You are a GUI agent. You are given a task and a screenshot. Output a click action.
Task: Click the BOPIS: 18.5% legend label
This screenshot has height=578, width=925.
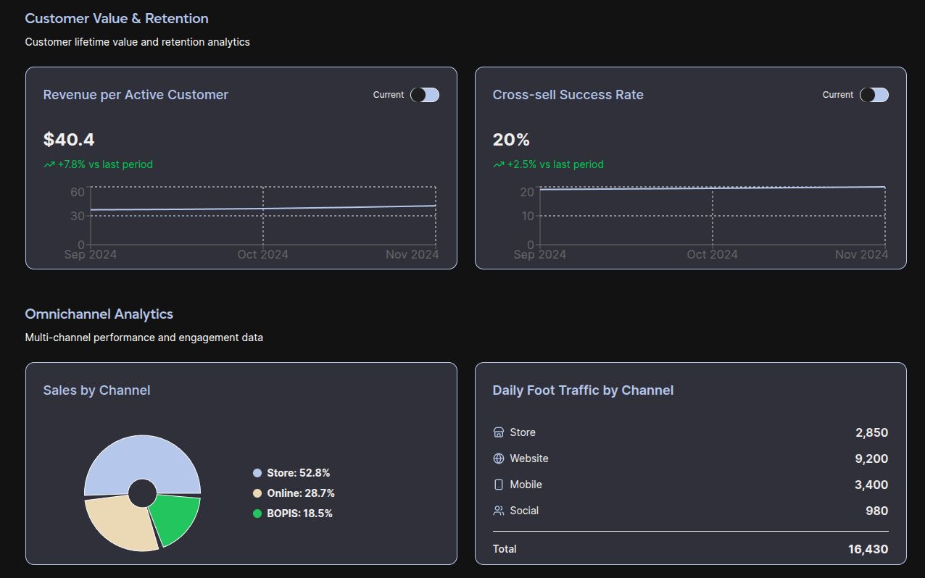coord(299,514)
